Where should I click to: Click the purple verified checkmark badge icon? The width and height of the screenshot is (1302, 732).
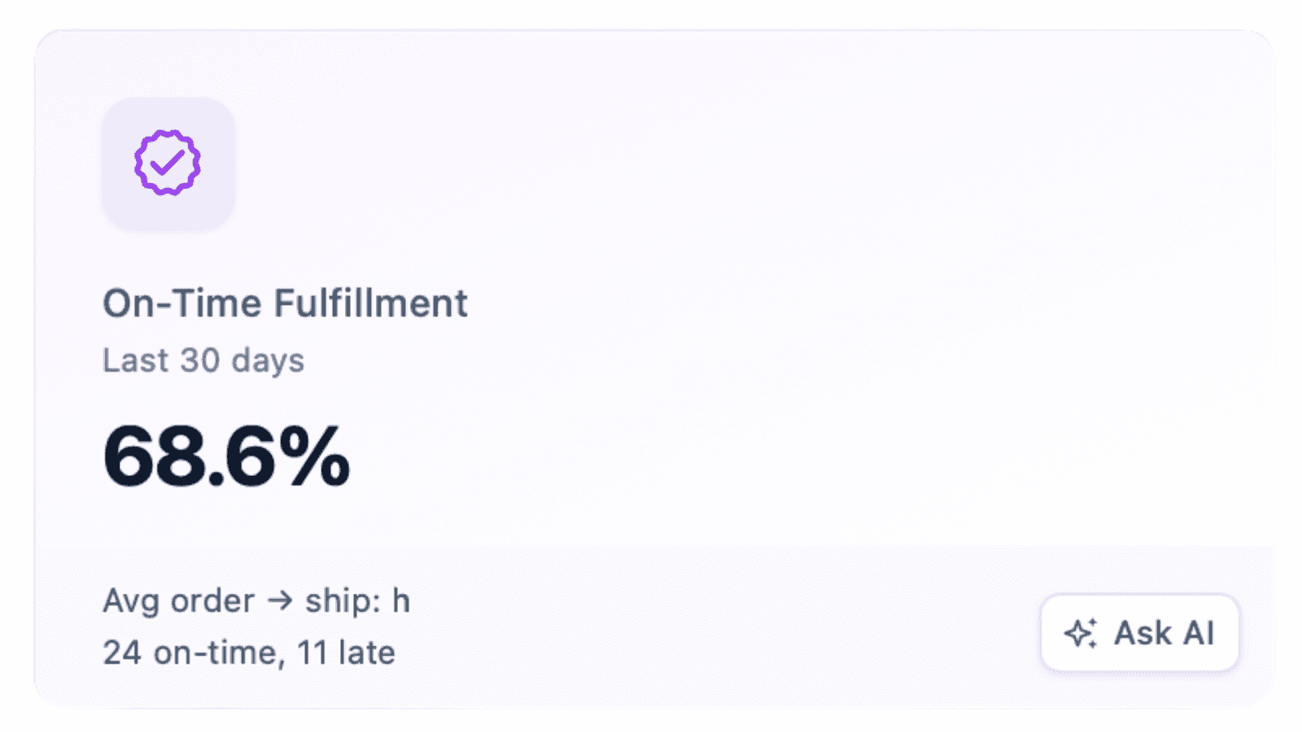tap(168, 163)
